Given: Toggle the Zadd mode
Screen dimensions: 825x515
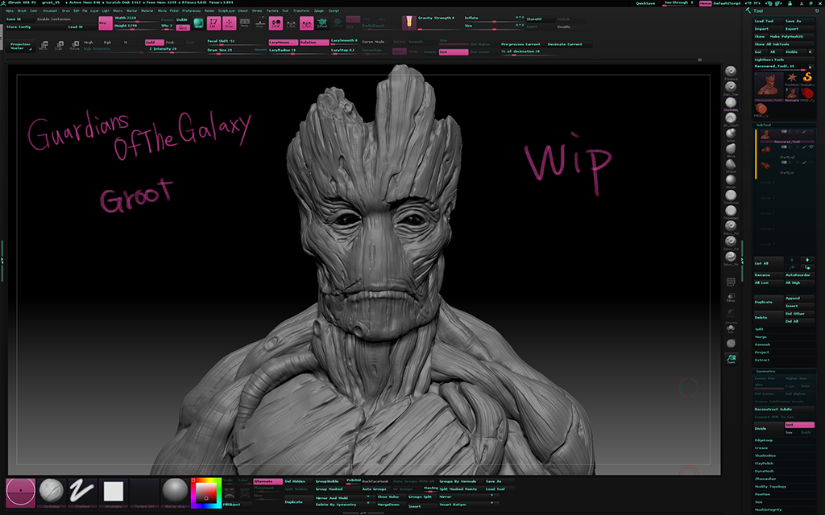Looking at the screenshot, I should 154,42.
